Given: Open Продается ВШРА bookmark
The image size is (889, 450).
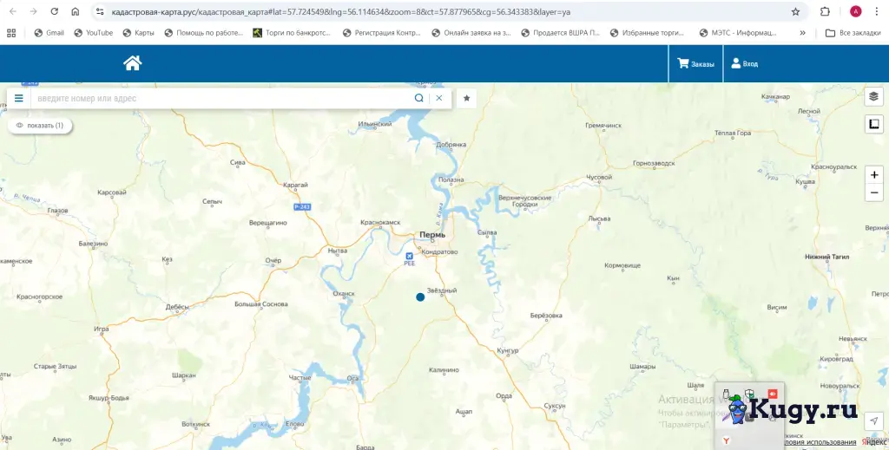Looking at the screenshot, I should click(560, 33).
